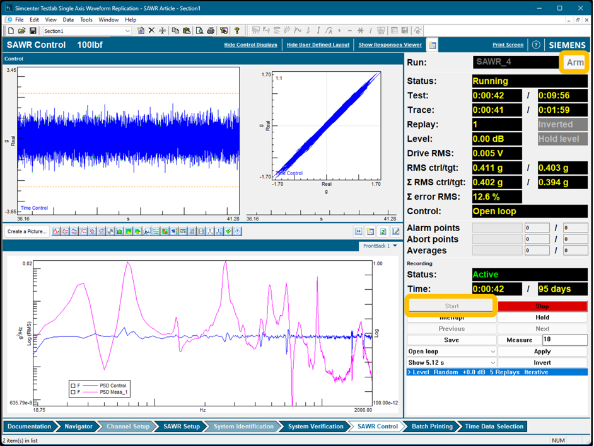This screenshot has height=446, width=594.
Task: Toggle the PSD Control legend checkbox
Action: (74, 385)
